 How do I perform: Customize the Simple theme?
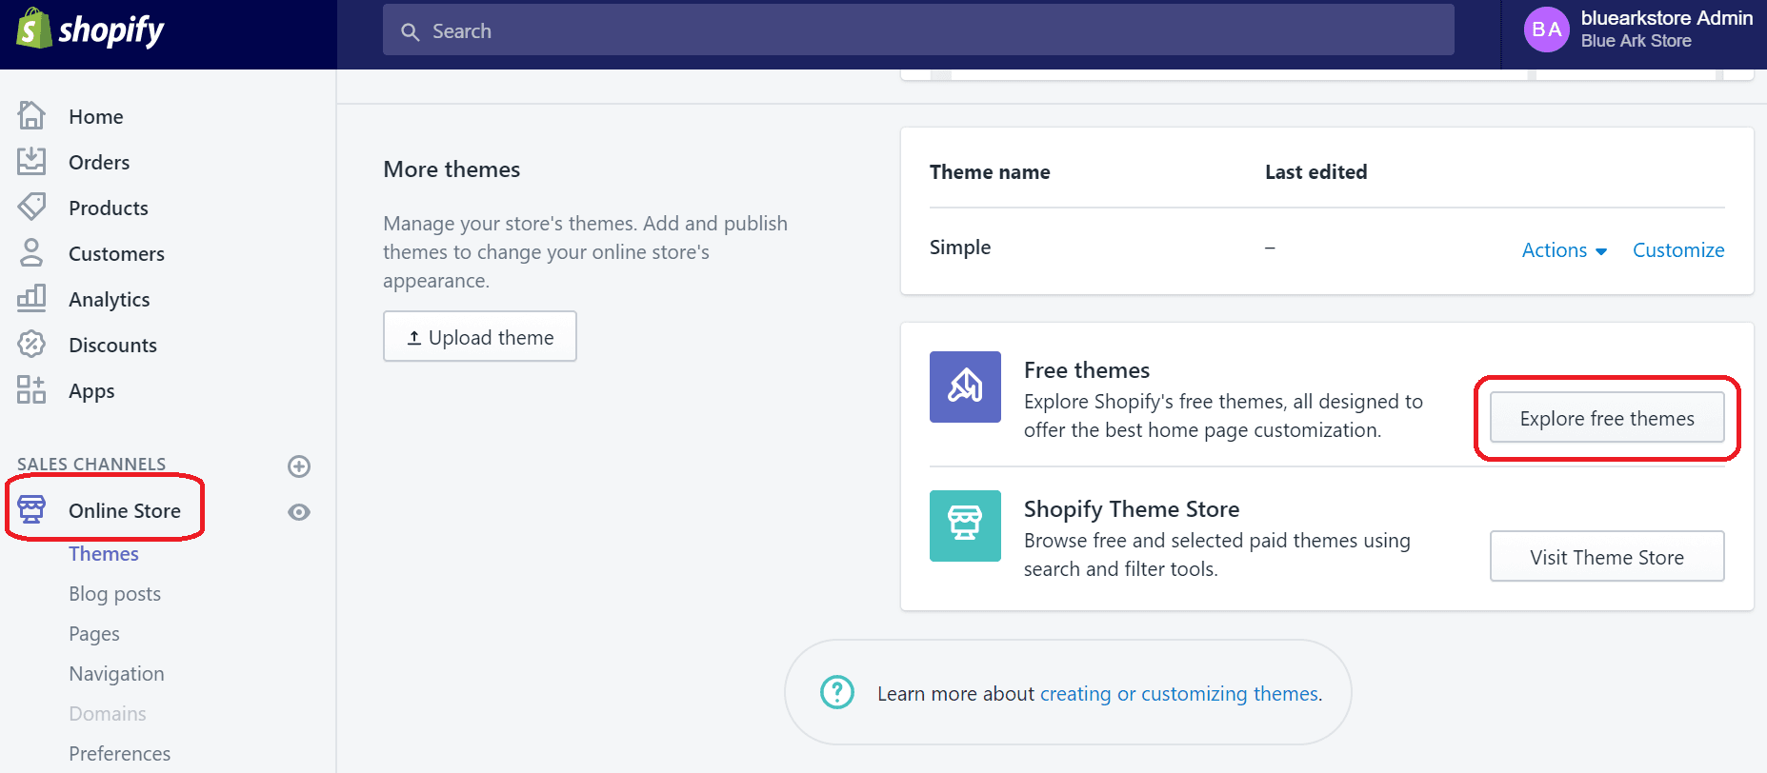coord(1678,250)
